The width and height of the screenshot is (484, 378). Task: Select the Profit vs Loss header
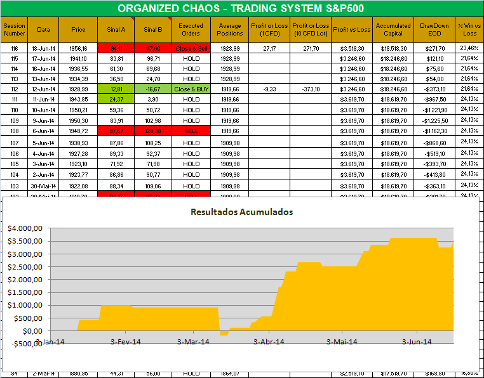[352, 30]
